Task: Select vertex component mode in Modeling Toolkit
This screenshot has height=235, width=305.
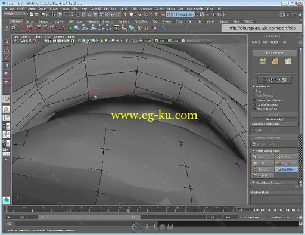Action: [x=263, y=61]
